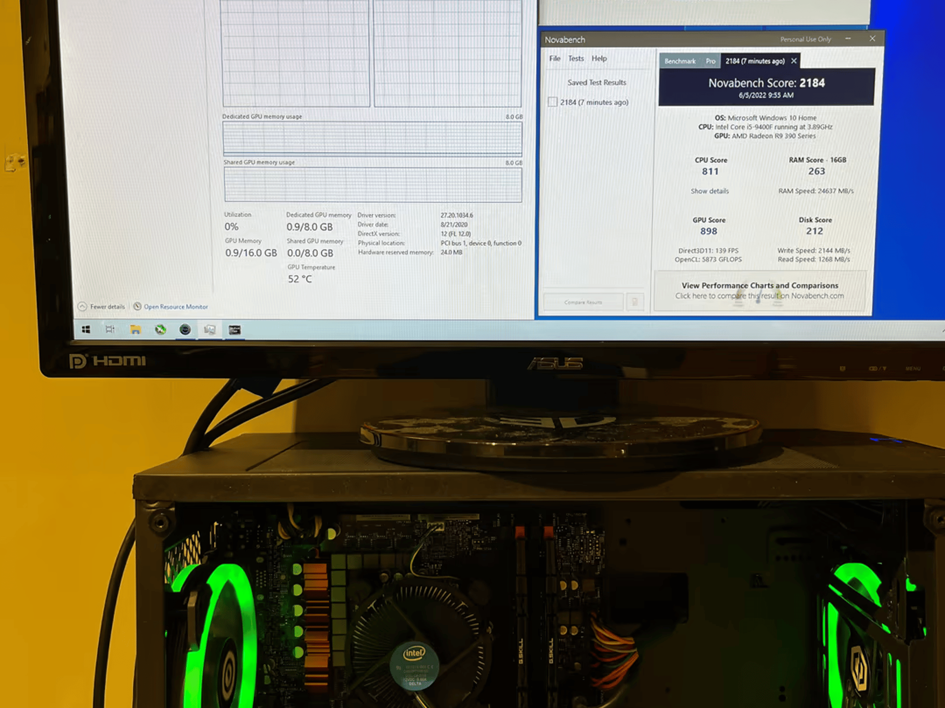Switch to Task Manager via taskbar icon
945x708 pixels.
tap(209, 329)
